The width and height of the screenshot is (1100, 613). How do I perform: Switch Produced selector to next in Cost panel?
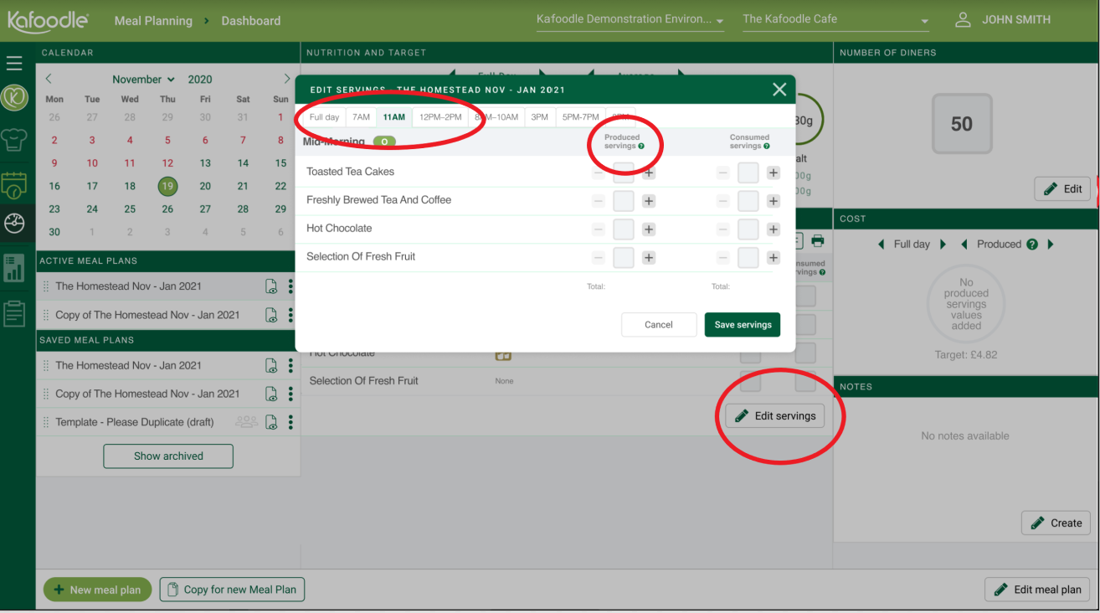tap(1051, 245)
